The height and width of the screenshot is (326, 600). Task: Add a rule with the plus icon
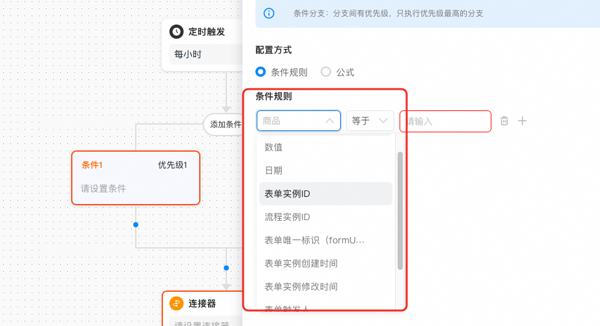522,121
